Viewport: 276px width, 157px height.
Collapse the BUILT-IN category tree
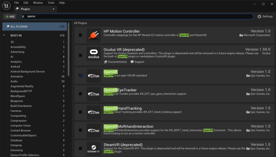click(x=4, y=35)
